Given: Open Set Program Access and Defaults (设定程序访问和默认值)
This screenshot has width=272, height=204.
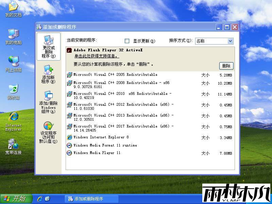Looking at the screenshot, I should [48, 132].
